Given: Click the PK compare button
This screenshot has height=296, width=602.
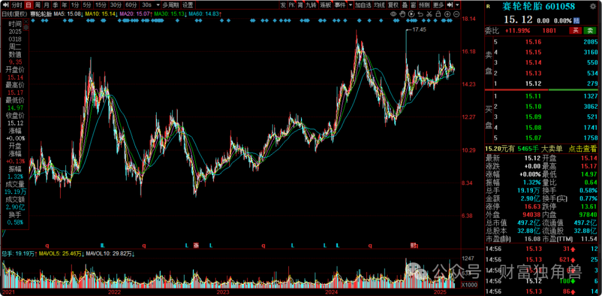Looking at the screenshot, I should [x=292, y=4].
